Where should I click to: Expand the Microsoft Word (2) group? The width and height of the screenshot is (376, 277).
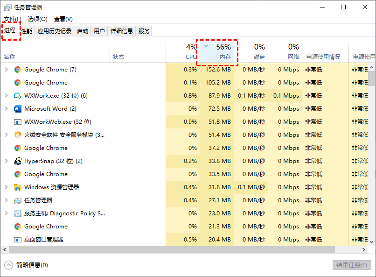coord(7,109)
